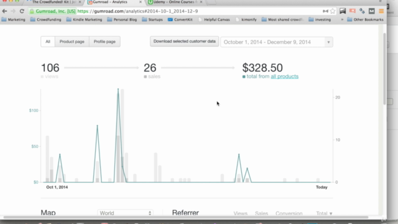Image resolution: width=398 pixels, height=224 pixels.
Task: Click the browser forward arrow
Action: (13, 11)
